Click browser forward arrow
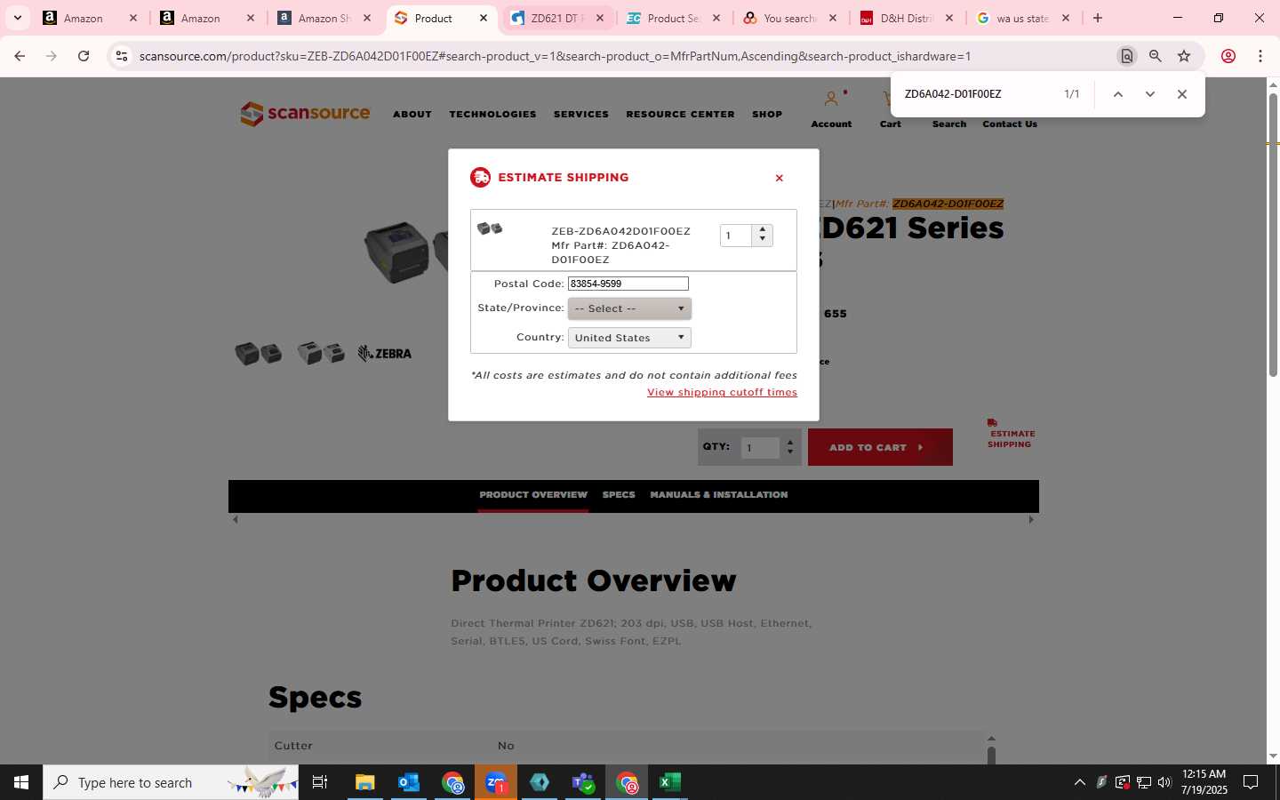The height and width of the screenshot is (800, 1280). coord(52,56)
